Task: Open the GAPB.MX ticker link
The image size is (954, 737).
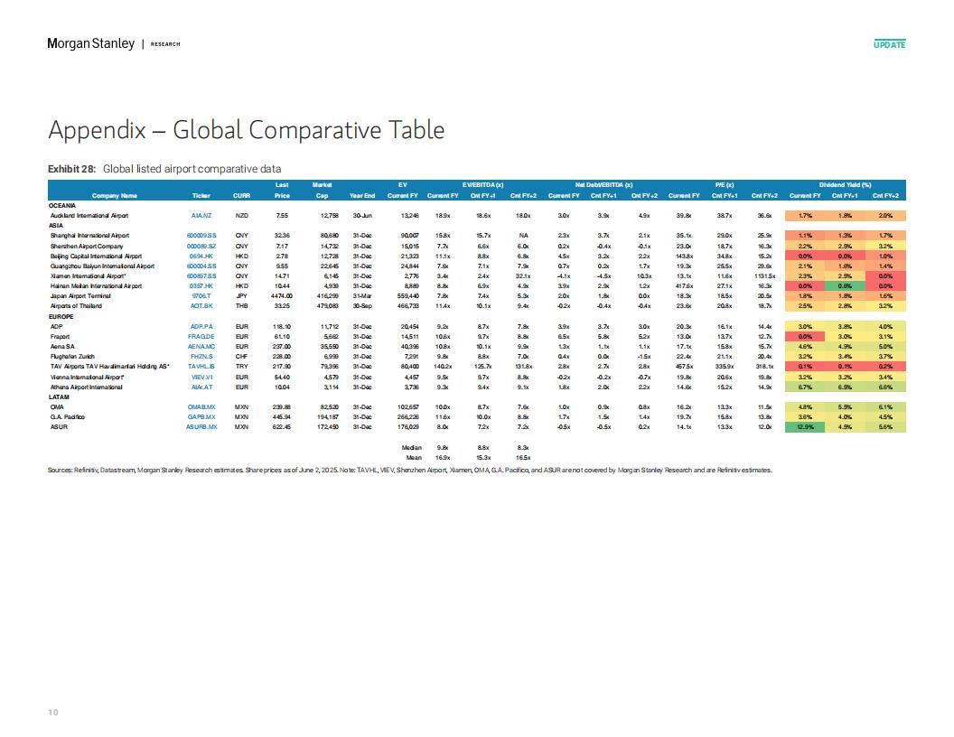Action: (201, 417)
